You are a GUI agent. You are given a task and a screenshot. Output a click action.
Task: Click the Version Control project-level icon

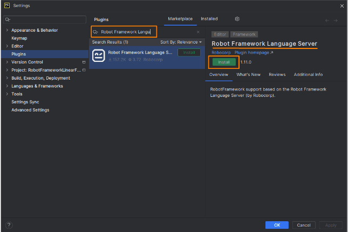pyautogui.click(x=84, y=62)
